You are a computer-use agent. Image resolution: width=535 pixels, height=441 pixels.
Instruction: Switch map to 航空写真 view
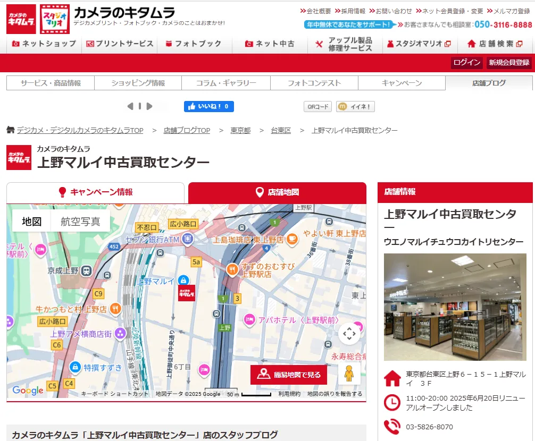80,222
